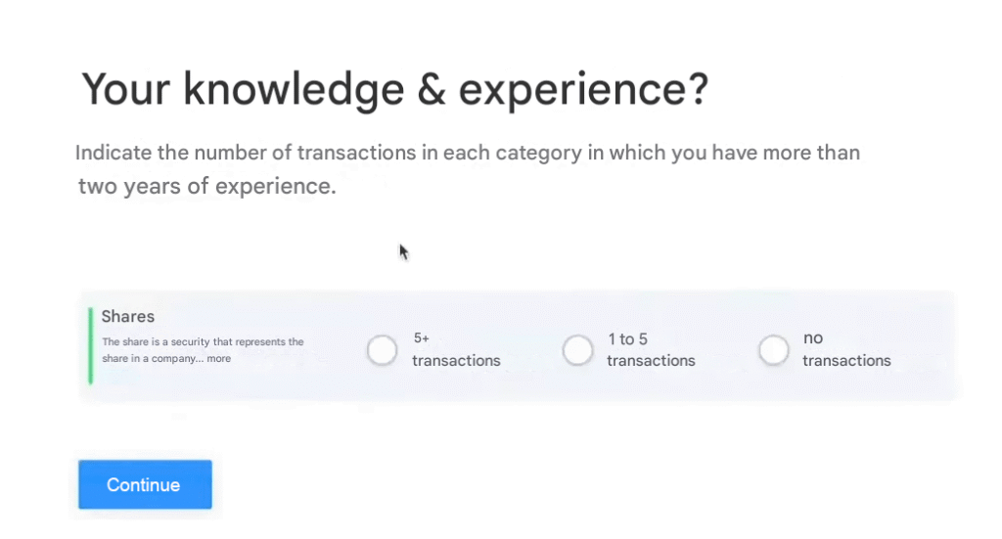Click the word 'experience?' in the heading
Image resolution: width=1002 pixels, height=539 pixels.
pos(584,90)
